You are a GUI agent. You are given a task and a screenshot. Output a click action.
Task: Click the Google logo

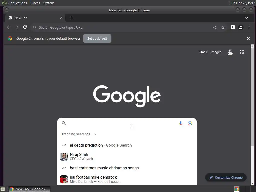(x=127, y=96)
